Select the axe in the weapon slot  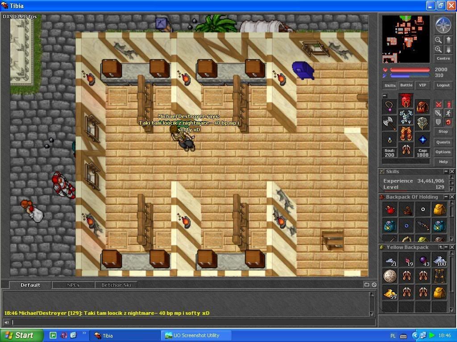[390, 123]
